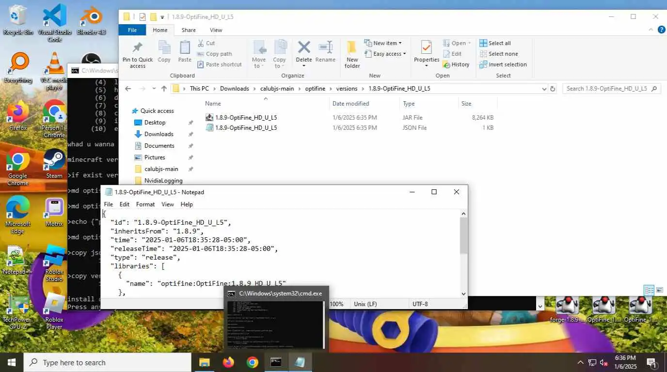This screenshot has width=667, height=372.
Task: Open Roblox Studio desktop shortcut
Action: 54,264
